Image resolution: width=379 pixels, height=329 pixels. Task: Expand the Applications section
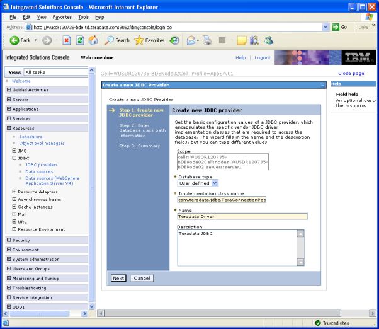(x=9, y=109)
